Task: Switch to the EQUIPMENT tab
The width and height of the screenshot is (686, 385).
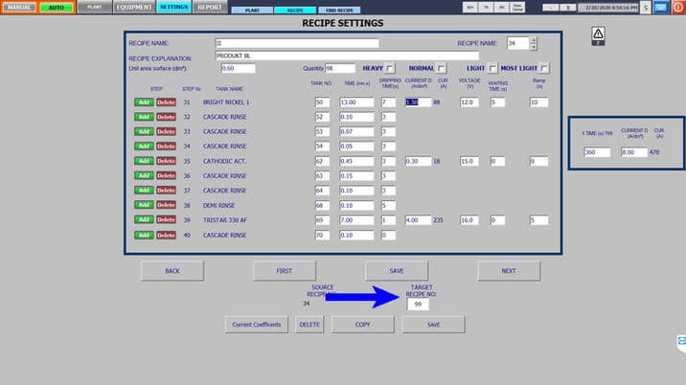Action: pyautogui.click(x=132, y=7)
